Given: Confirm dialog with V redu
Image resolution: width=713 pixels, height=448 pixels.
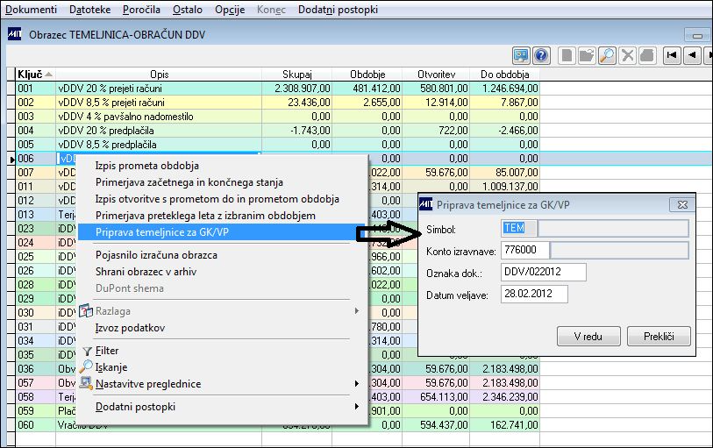Looking at the screenshot, I should click(x=588, y=337).
